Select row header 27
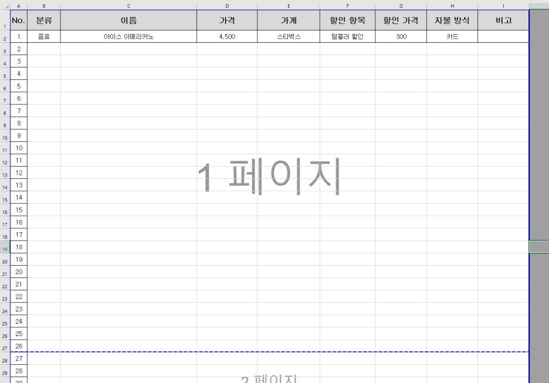Screen dimensions: 549x383 point(5,346)
